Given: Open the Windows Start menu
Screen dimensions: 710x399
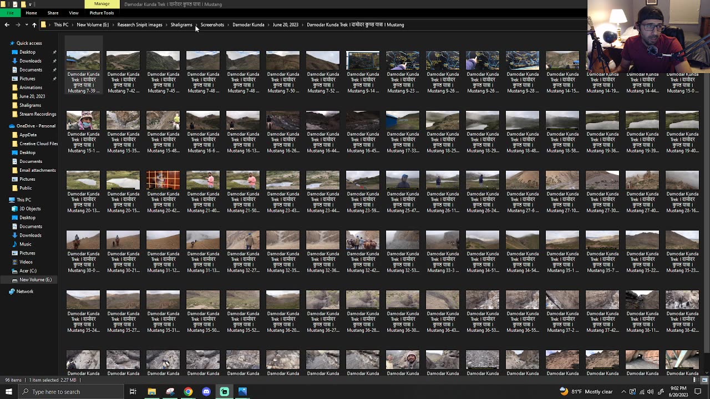Looking at the screenshot, I should click(8, 392).
